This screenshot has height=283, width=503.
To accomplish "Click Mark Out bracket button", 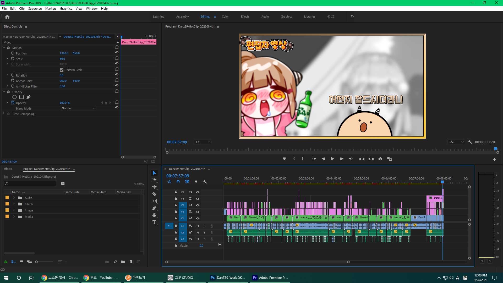I will pos(302,159).
